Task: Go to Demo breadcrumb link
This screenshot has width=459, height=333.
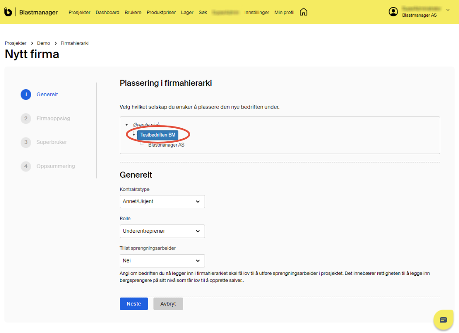Action: [x=43, y=43]
